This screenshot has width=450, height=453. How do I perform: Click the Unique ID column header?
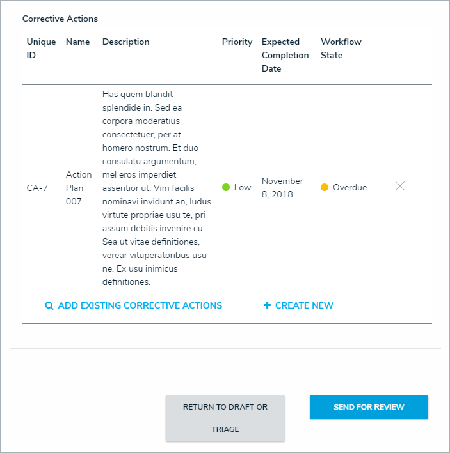click(x=41, y=49)
